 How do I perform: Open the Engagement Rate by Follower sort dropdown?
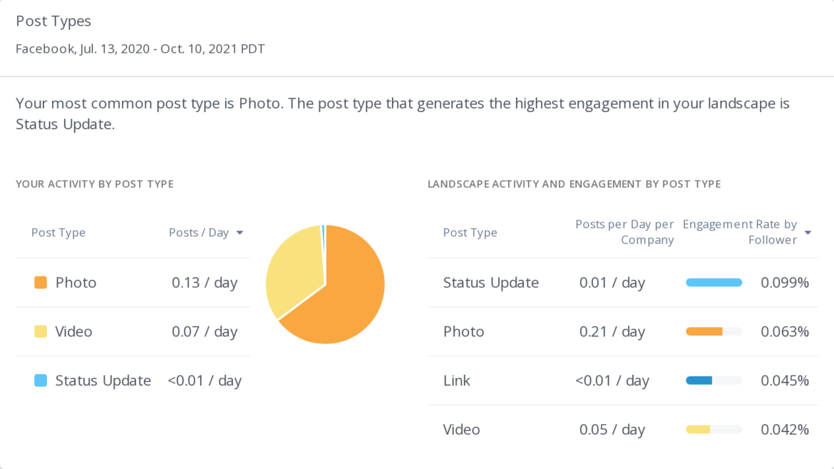point(808,232)
